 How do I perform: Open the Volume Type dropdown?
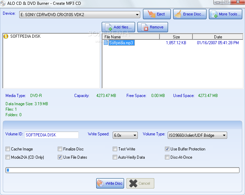coord(197,135)
